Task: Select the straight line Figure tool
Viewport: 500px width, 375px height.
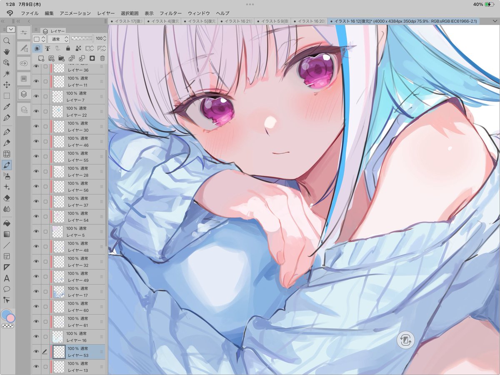Action: point(7,245)
